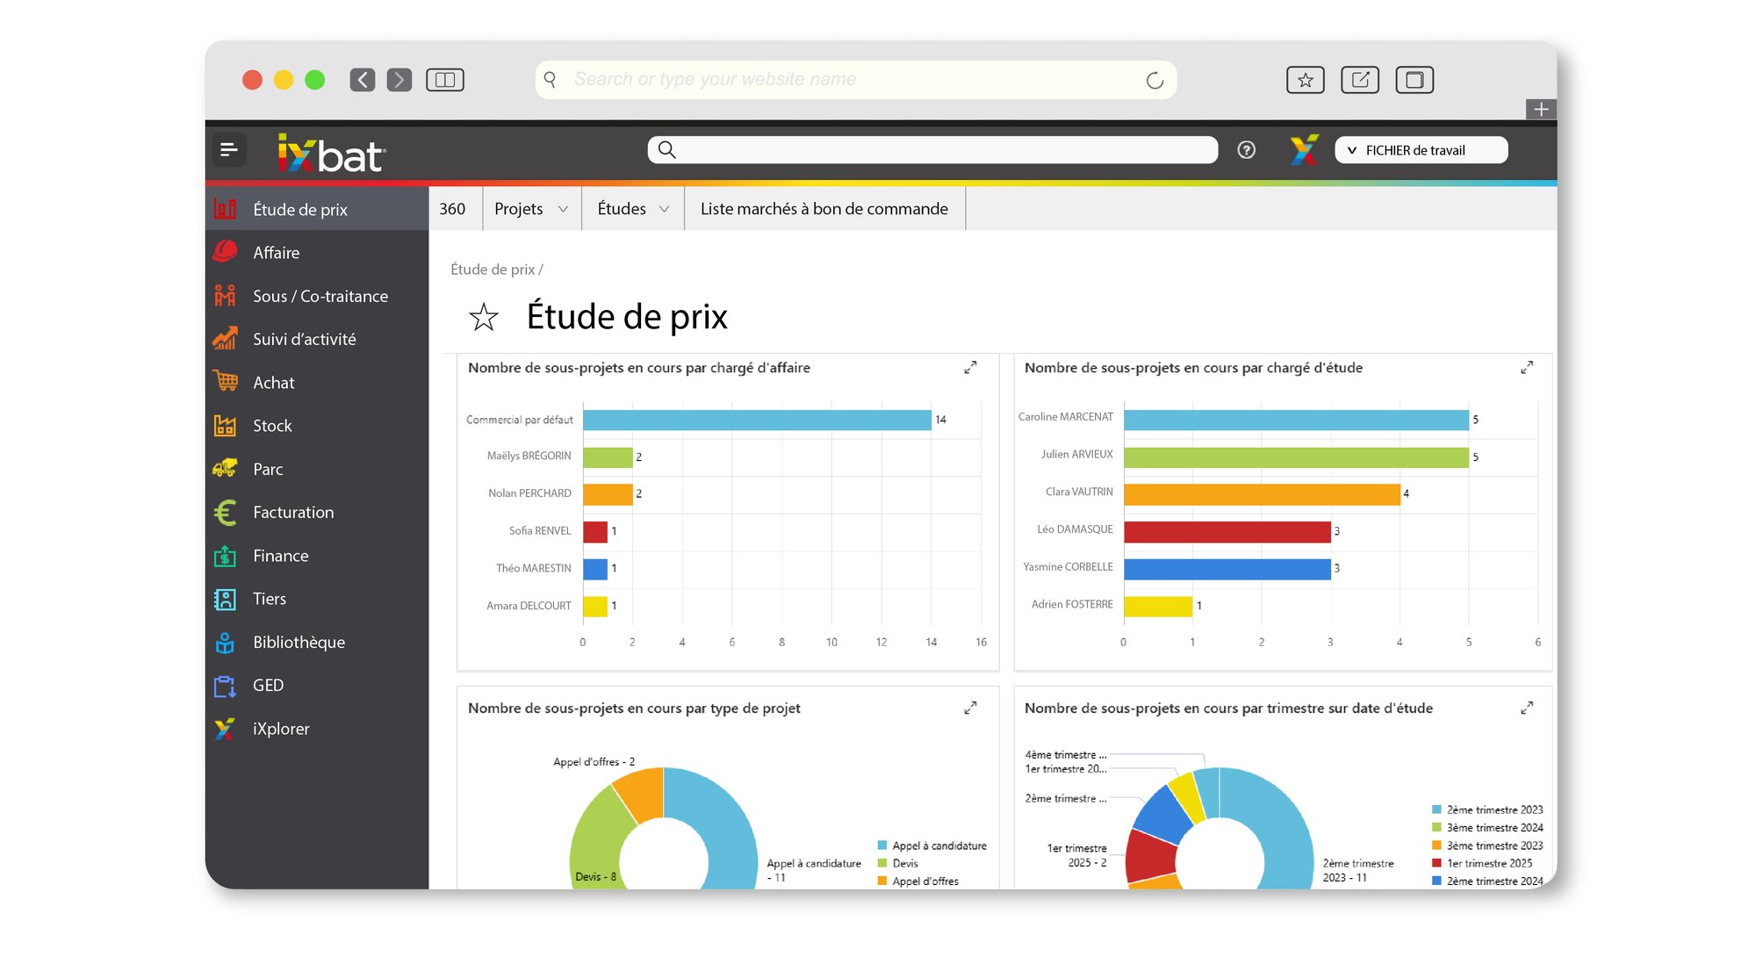This screenshot has width=1756, height=971.
Task: Open the FICHIER de travail selector
Action: [1421, 149]
